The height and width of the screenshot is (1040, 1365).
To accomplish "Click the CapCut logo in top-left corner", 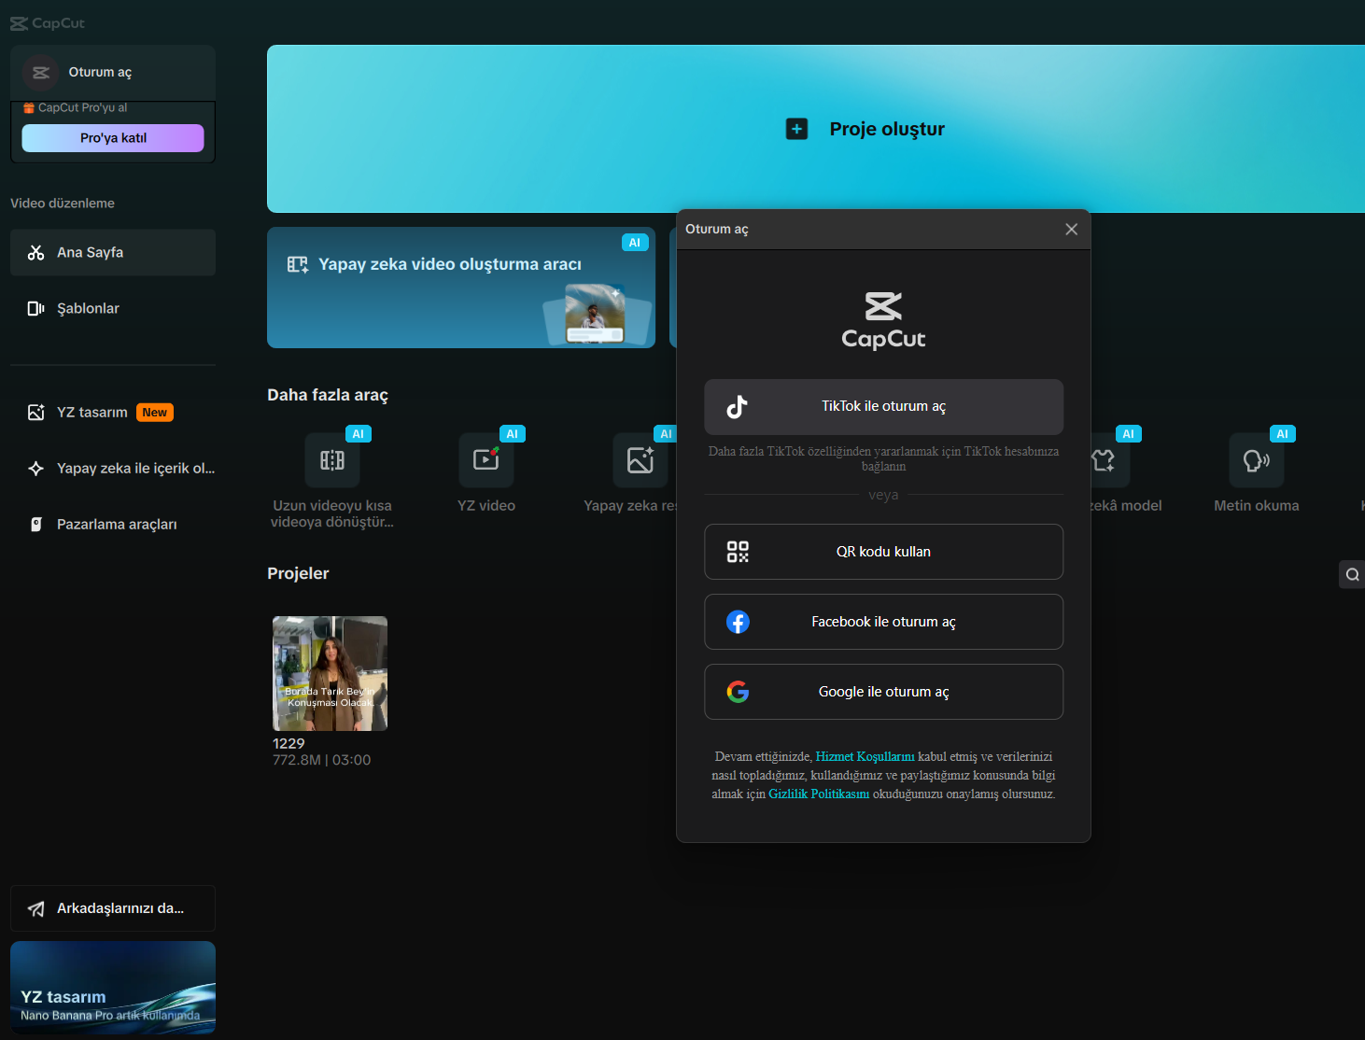I will (x=48, y=23).
